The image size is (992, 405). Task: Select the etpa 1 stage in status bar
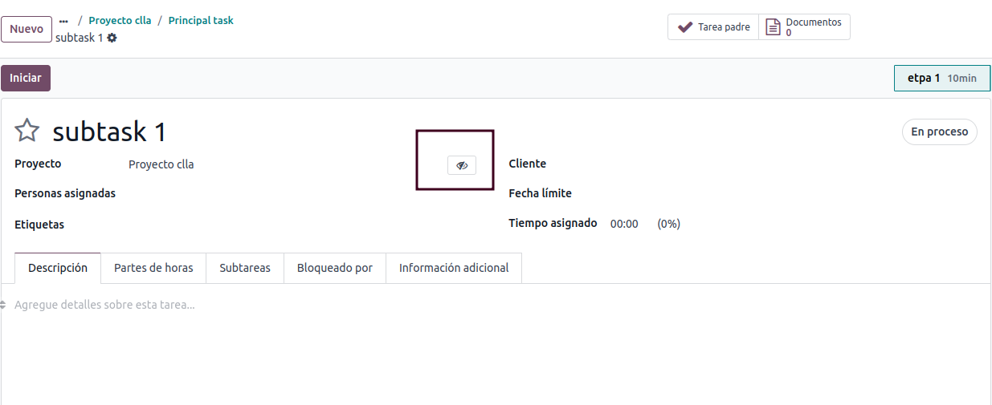pos(942,79)
